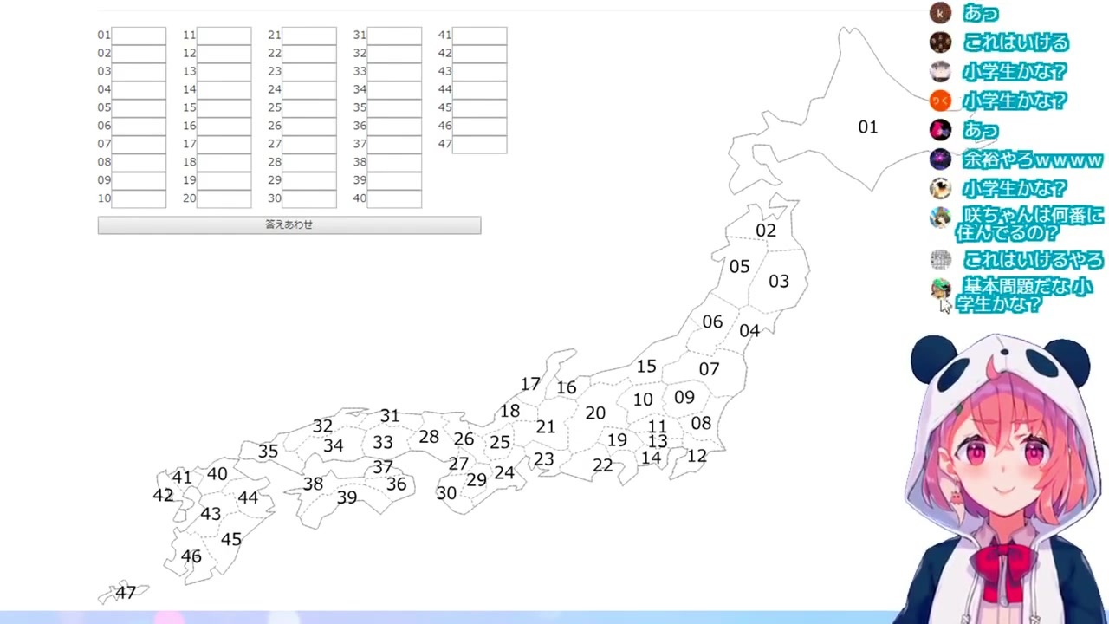1109x624 pixels.
Task: Select the text box for number 35
Action: (x=394, y=108)
